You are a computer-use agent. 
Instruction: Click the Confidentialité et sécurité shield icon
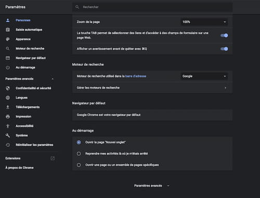point(8,88)
